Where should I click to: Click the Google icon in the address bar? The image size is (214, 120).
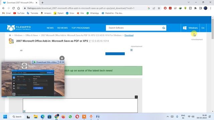coord(149,8)
